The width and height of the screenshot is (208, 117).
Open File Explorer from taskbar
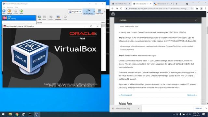point(10,114)
